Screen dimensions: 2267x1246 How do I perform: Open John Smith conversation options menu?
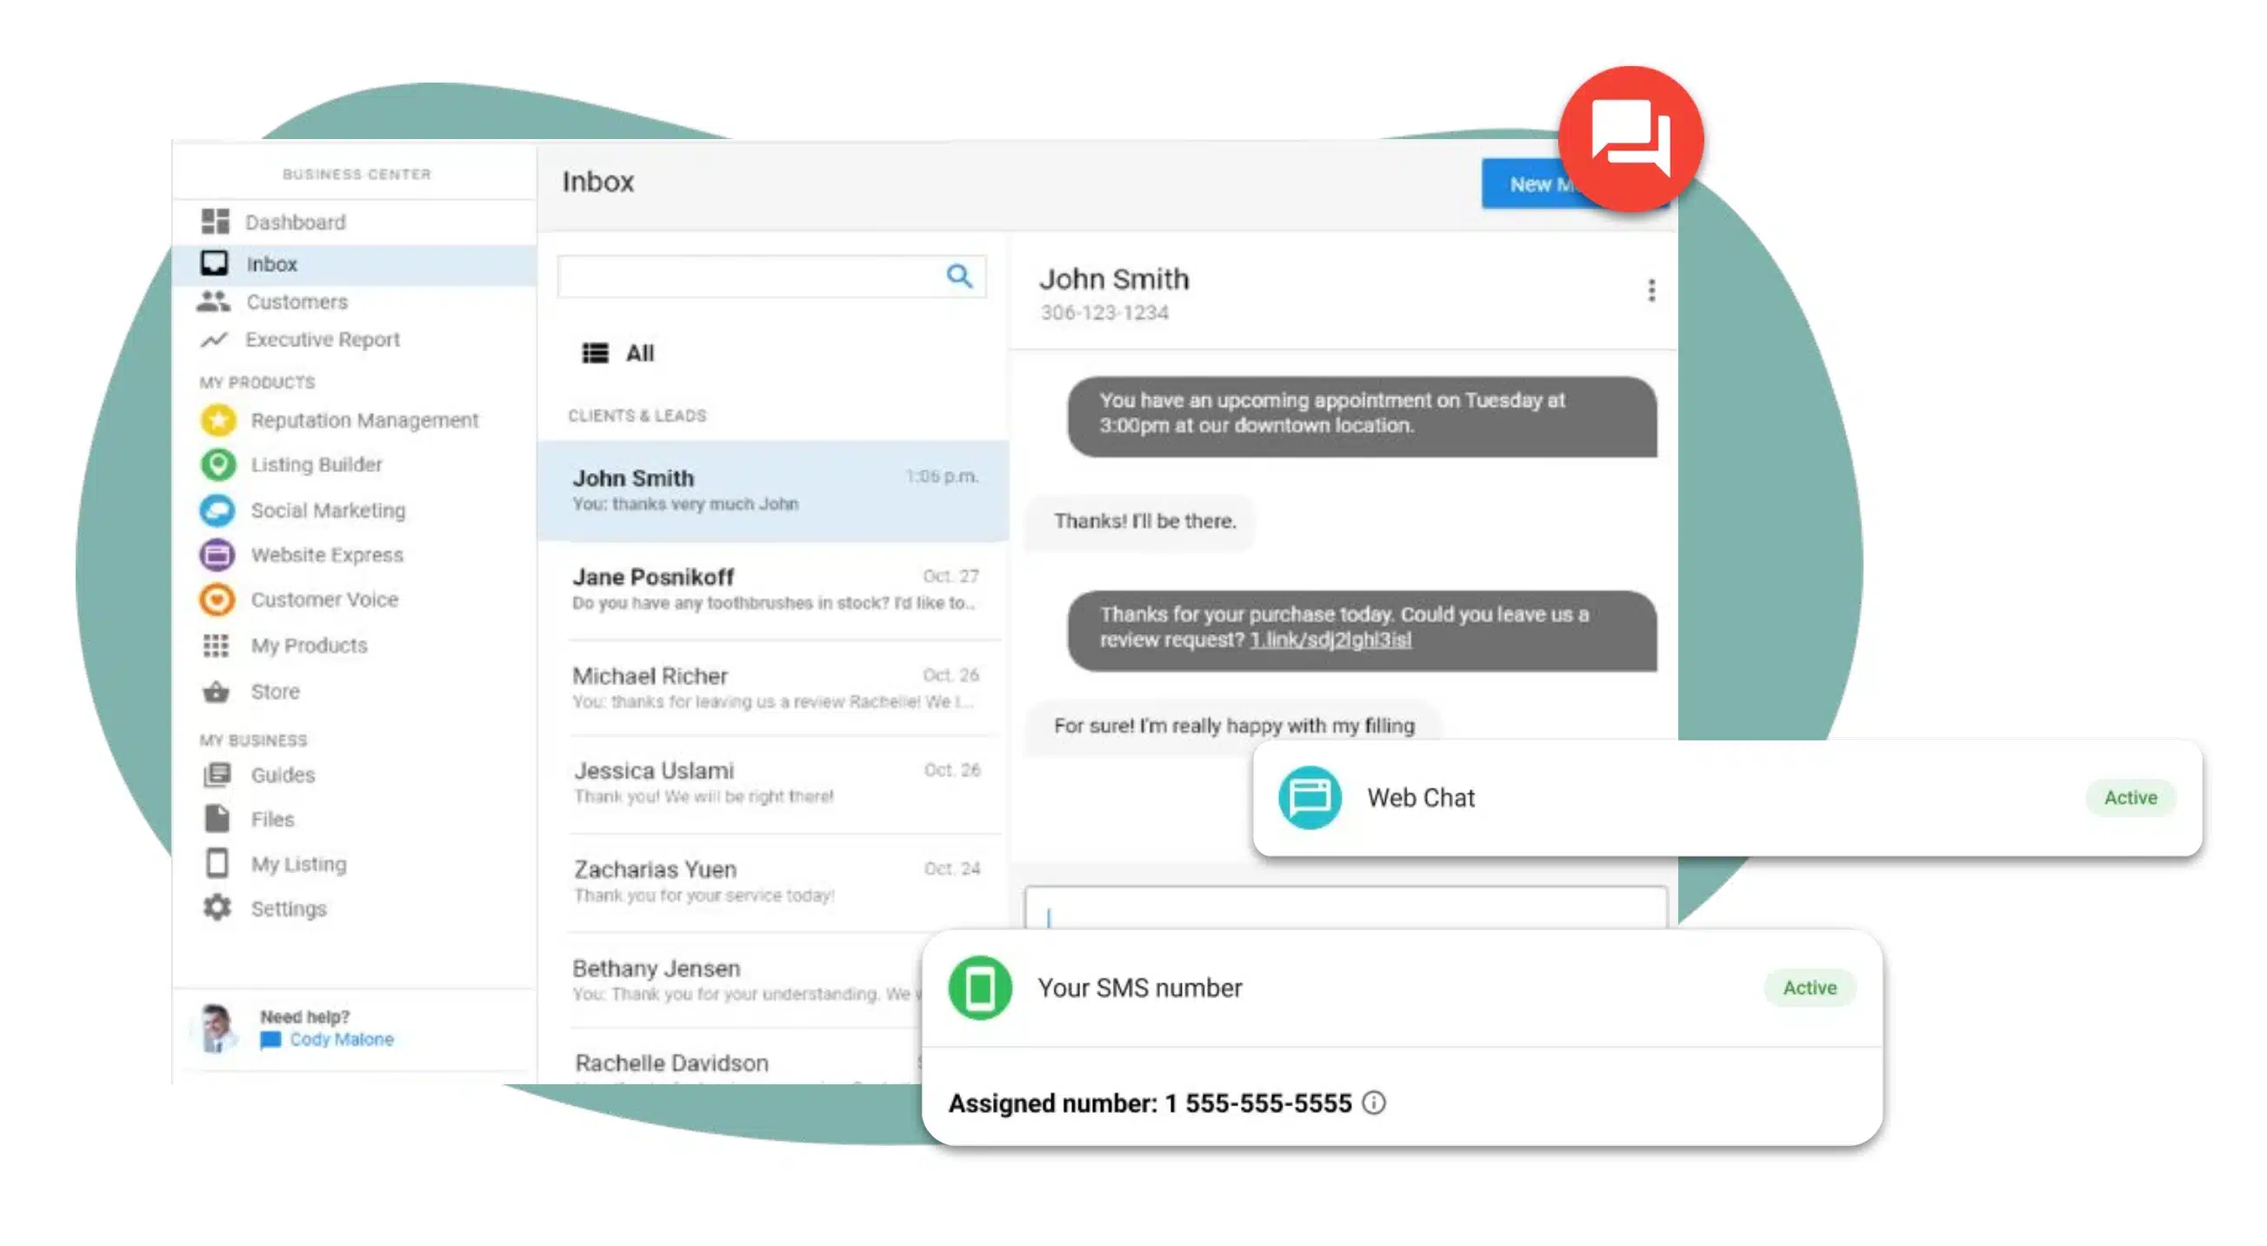click(x=1651, y=290)
